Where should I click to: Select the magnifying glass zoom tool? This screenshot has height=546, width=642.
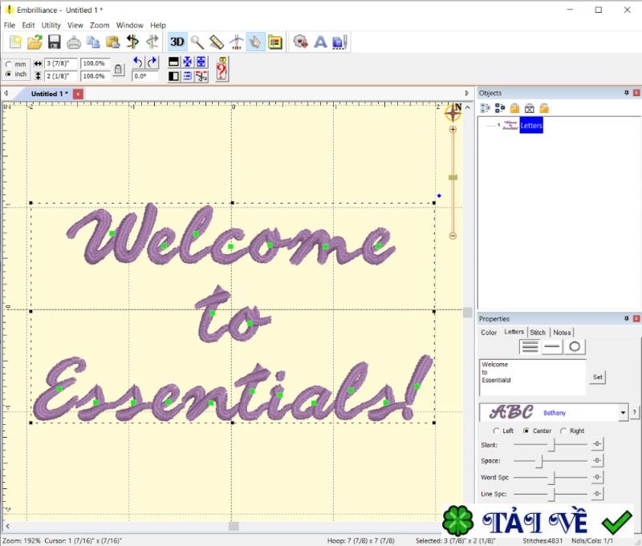pyautogui.click(x=197, y=42)
